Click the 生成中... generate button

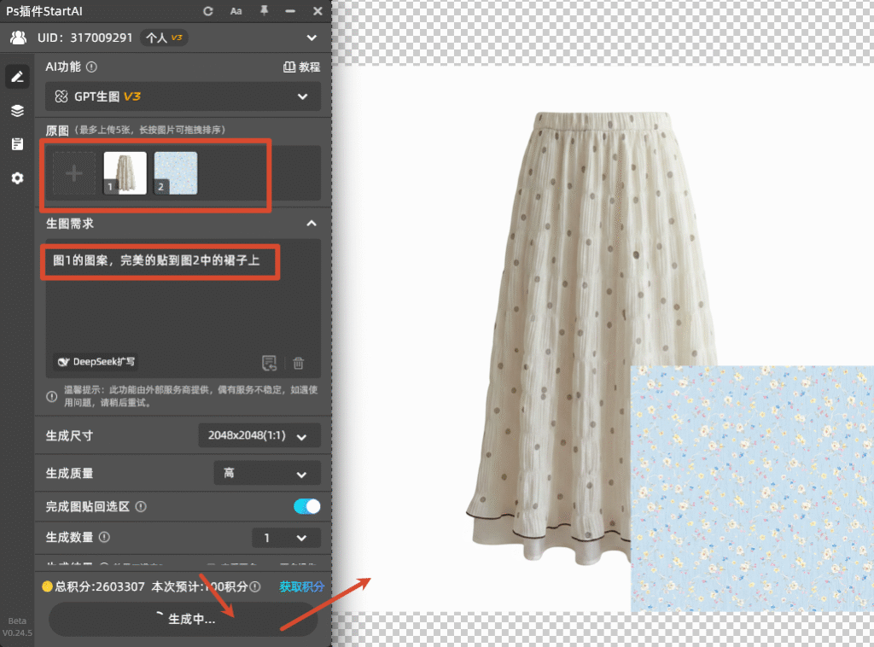[183, 619]
